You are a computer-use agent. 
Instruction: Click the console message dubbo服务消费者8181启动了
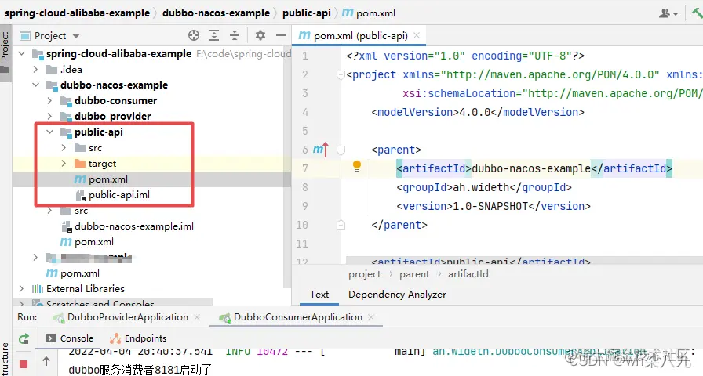140,370
